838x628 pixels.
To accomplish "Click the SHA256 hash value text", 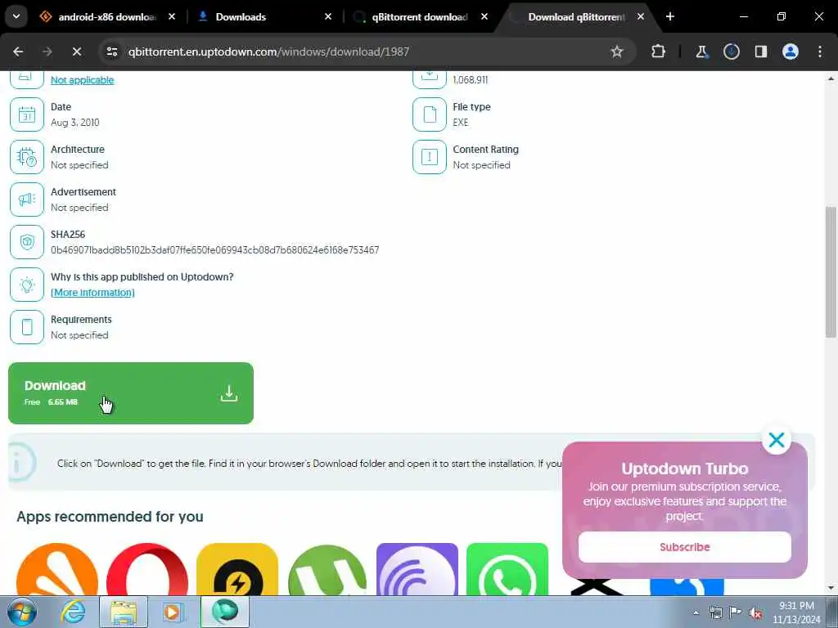I will pos(215,250).
